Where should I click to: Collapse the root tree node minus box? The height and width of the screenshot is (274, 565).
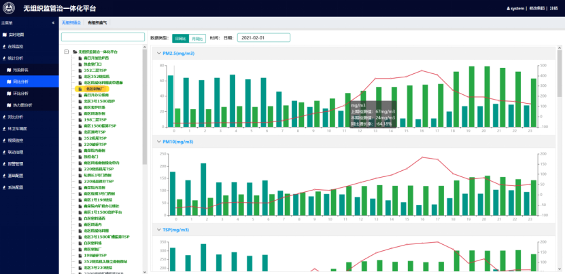66,52
